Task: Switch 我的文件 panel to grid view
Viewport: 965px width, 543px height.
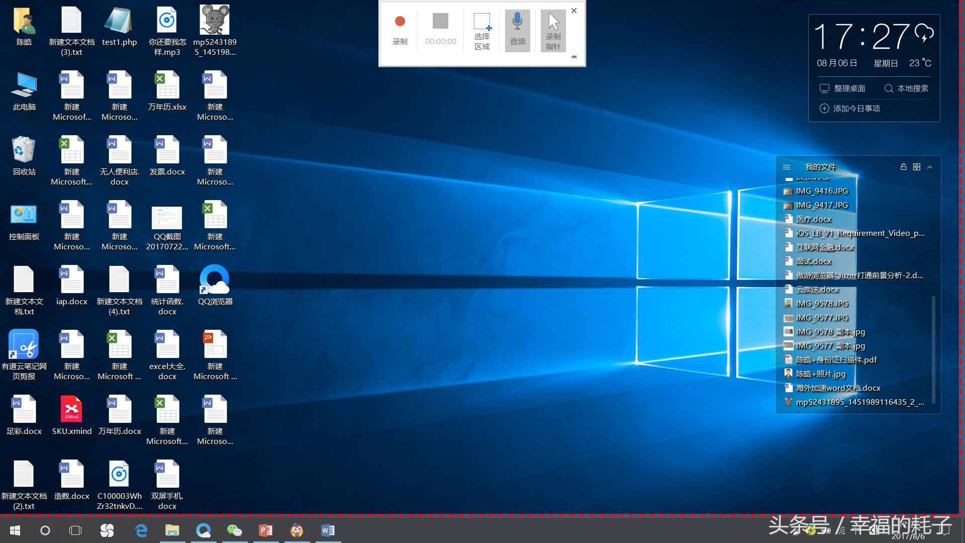Action: 917,167
